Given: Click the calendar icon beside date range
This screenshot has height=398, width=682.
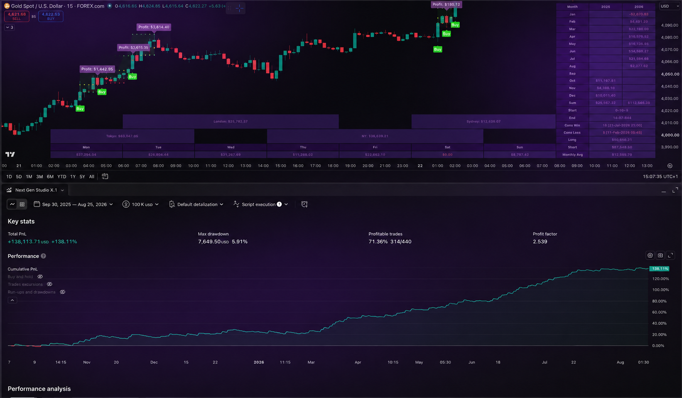Looking at the screenshot, I should 37,204.
